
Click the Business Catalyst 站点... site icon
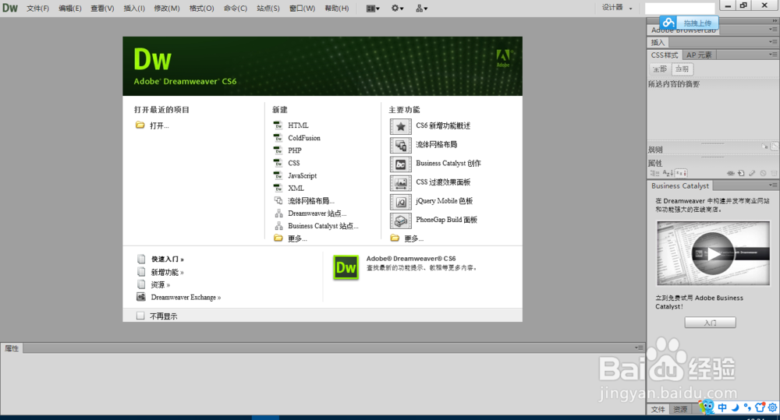point(278,226)
